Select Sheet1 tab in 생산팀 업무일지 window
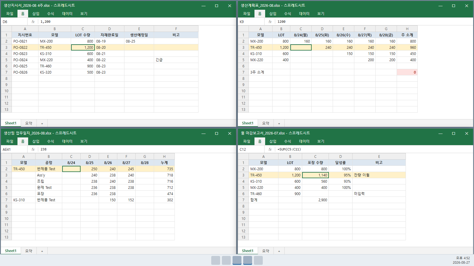474x266 pixels. pyautogui.click(x=11, y=251)
